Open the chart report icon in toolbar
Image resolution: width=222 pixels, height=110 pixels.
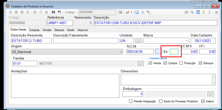pos(127,12)
